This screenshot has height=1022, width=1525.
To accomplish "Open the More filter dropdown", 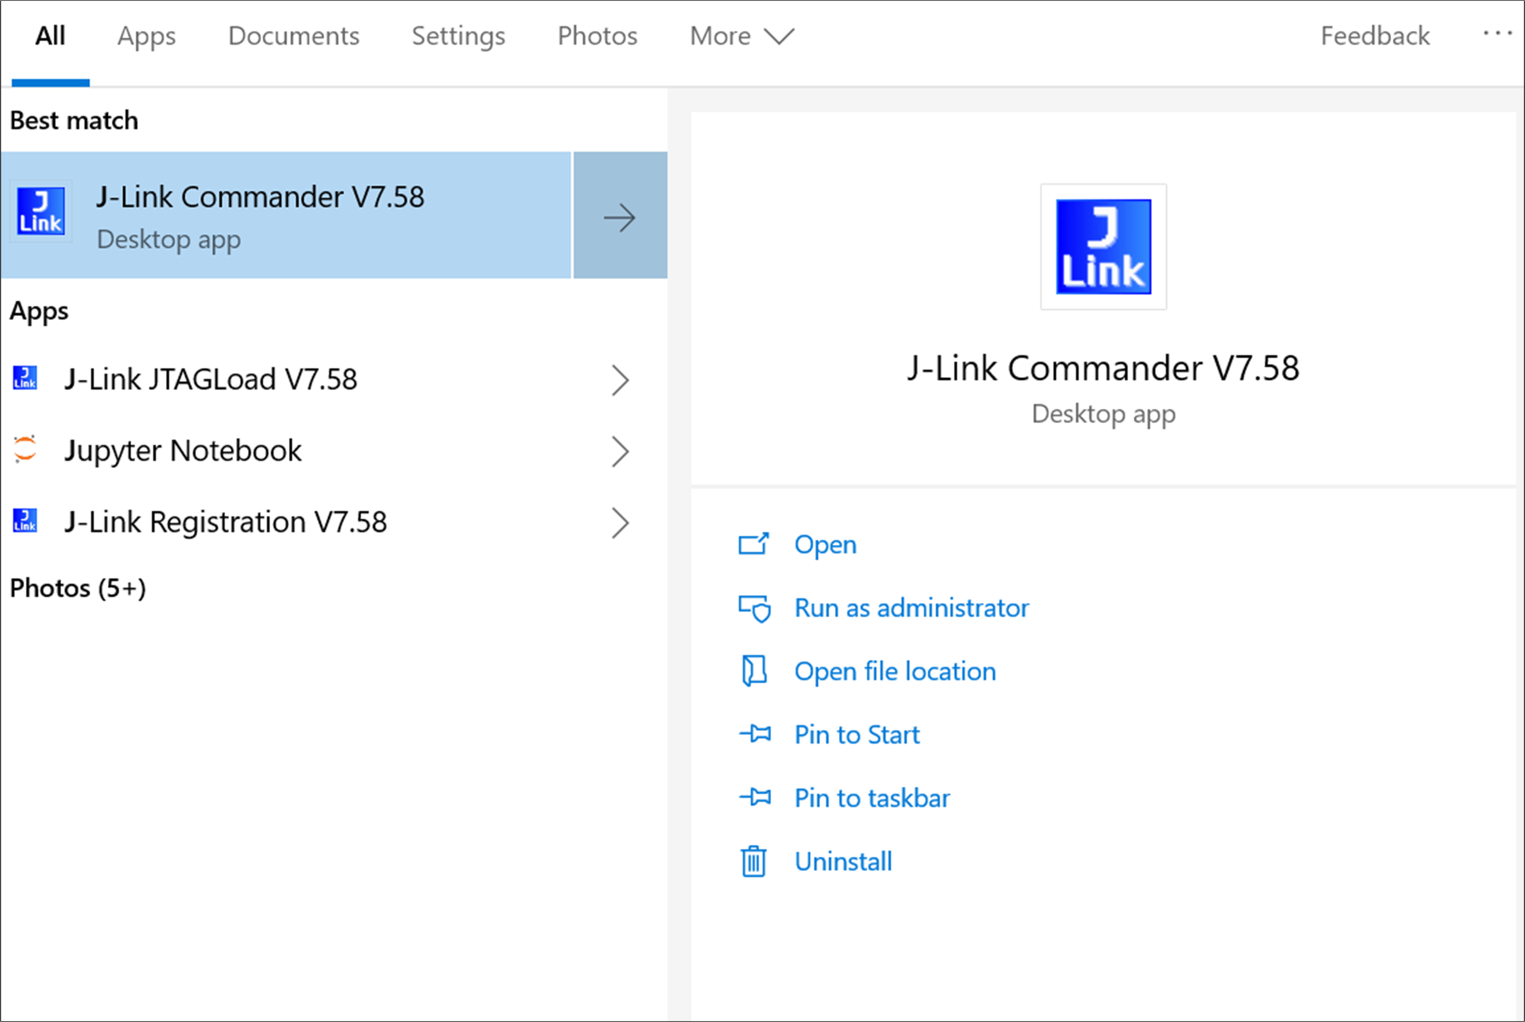I will pos(742,36).
